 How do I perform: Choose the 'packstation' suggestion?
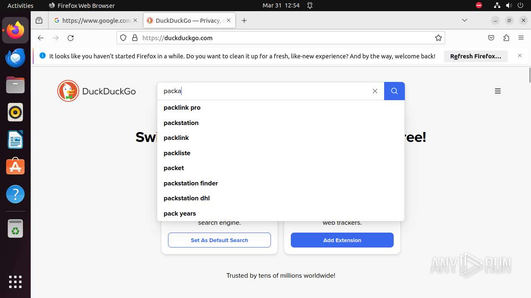point(281,123)
